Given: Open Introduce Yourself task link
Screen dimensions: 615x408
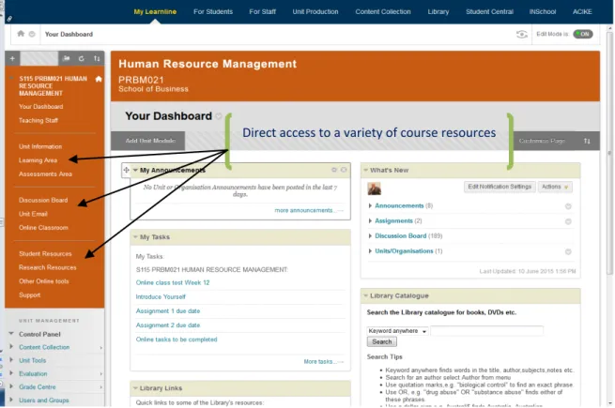Looking at the screenshot, I should pos(161,297).
